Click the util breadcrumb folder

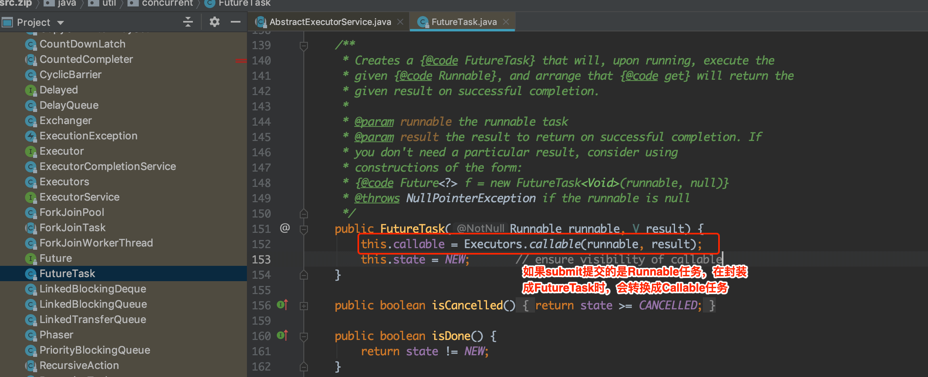[102, 4]
